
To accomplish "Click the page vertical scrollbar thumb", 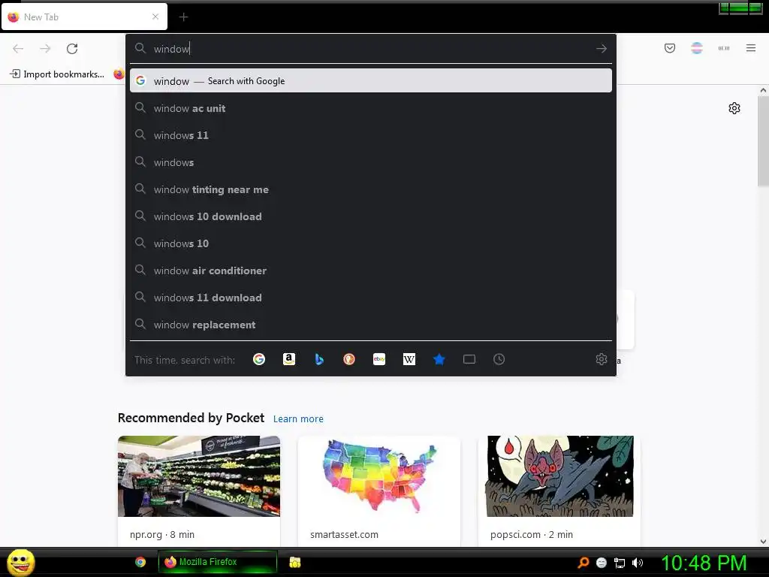I will click(763, 141).
